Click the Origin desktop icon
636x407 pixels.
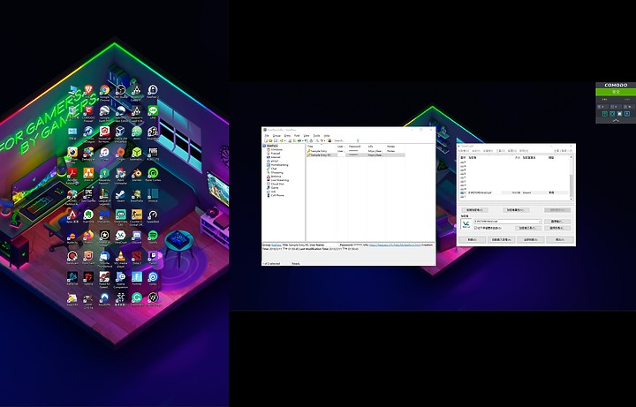[120, 153]
